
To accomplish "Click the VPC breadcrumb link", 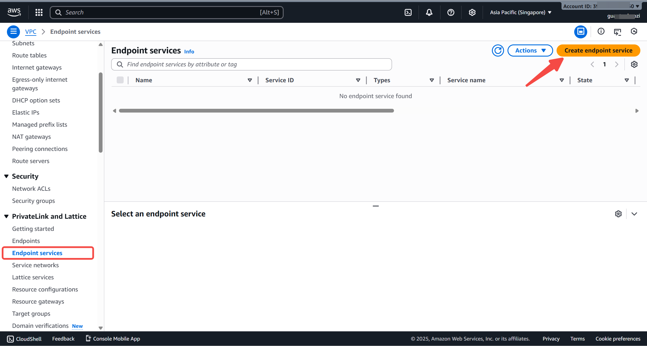I will [31, 32].
